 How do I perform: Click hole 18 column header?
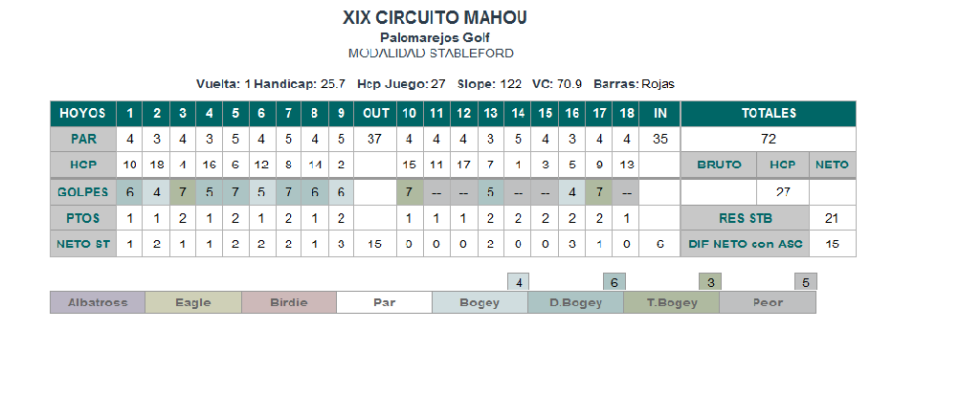626,113
